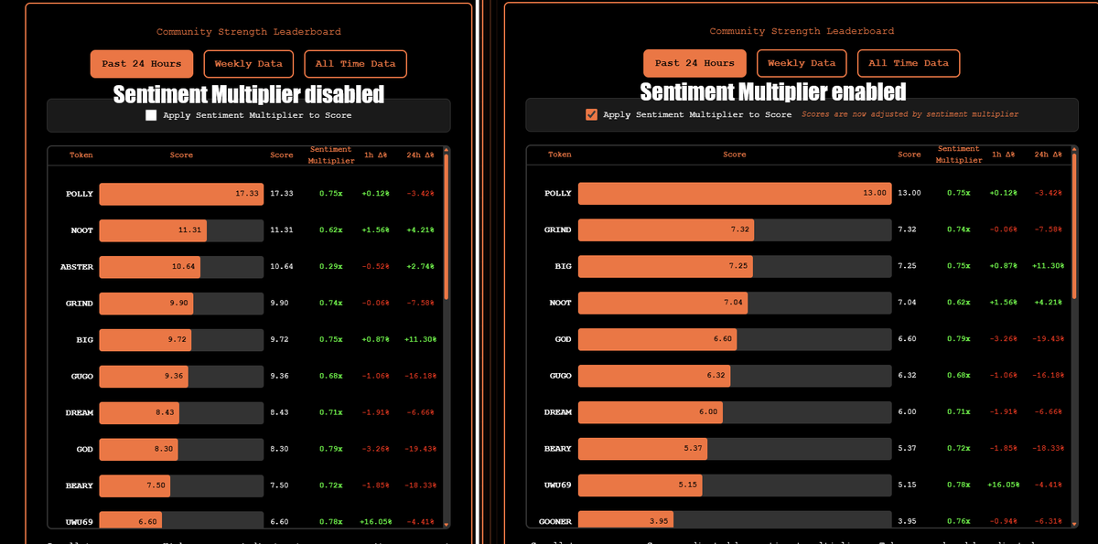Screen dimensions: 1098x544
Task: Enable the unchecked Apply Sentiment Multiplier checkbox
Action: [x=151, y=115]
